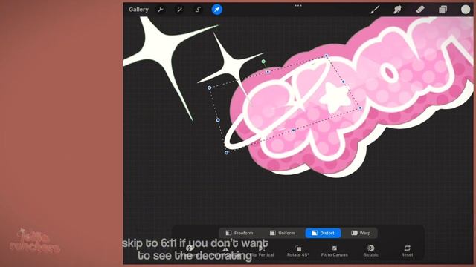Click the three-dot menu at top center

pos(298,5)
